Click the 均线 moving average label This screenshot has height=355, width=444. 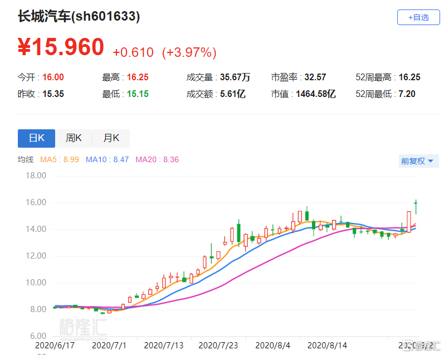click(x=26, y=159)
